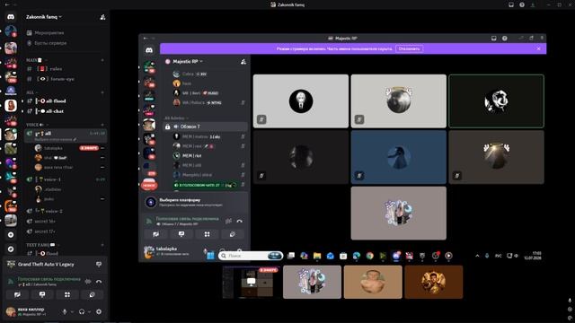Open invite members icon beside Zakonnik famq
Image resolution: width=575 pixels, height=323 pixels.
(x=102, y=17)
